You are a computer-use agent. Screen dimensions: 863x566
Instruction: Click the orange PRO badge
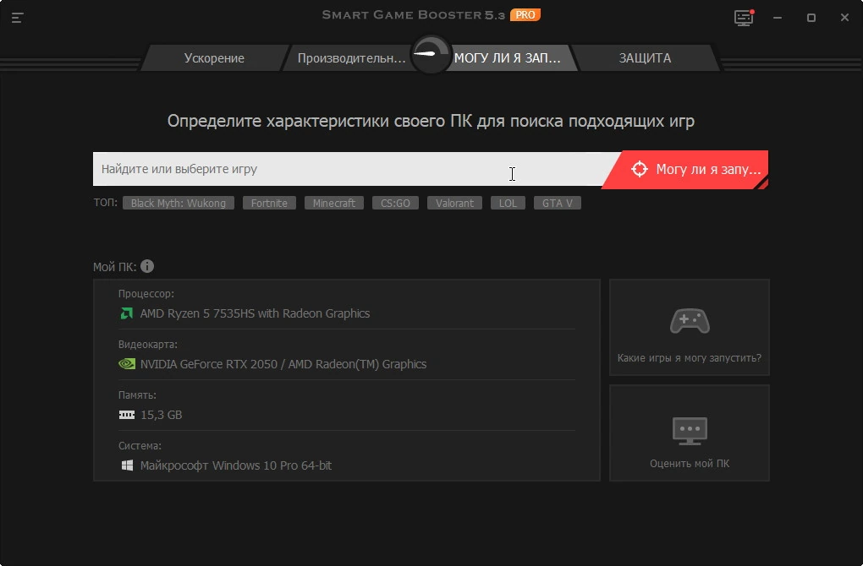[x=525, y=15]
